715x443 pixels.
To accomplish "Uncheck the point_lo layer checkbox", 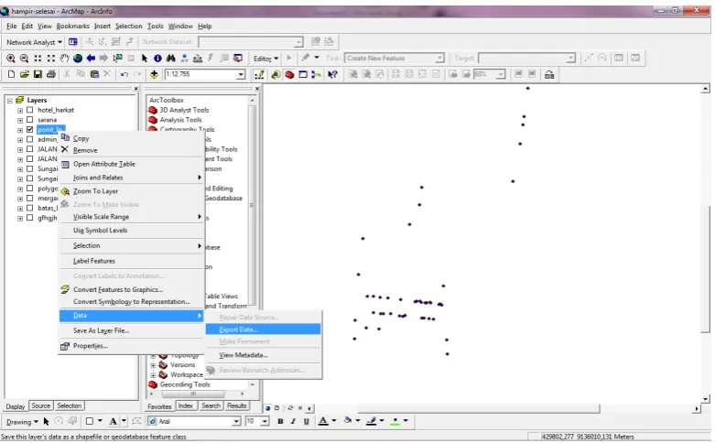I will (30, 129).
